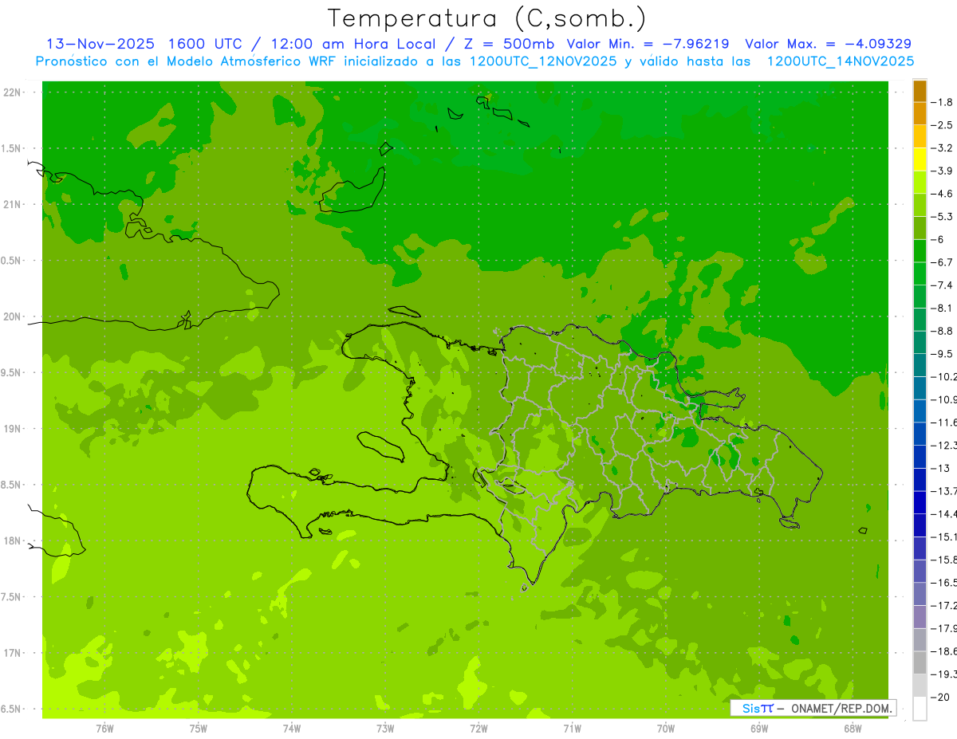Click the 'Valor Min. = -7.96219' text
957x739 pixels.
click(648, 44)
